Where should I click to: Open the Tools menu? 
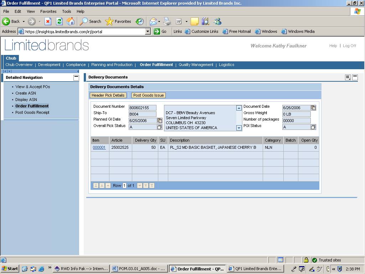pos(67,11)
